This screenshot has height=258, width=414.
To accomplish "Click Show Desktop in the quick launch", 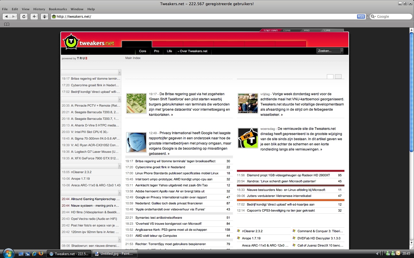I will [21, 254].
